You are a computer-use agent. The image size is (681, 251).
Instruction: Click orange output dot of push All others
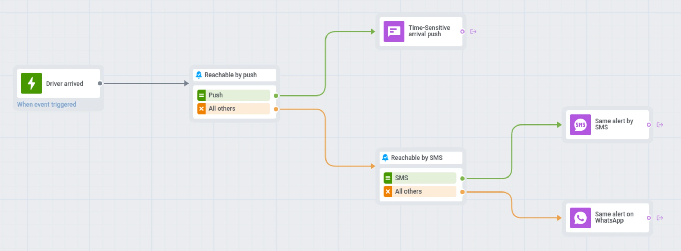276,109
